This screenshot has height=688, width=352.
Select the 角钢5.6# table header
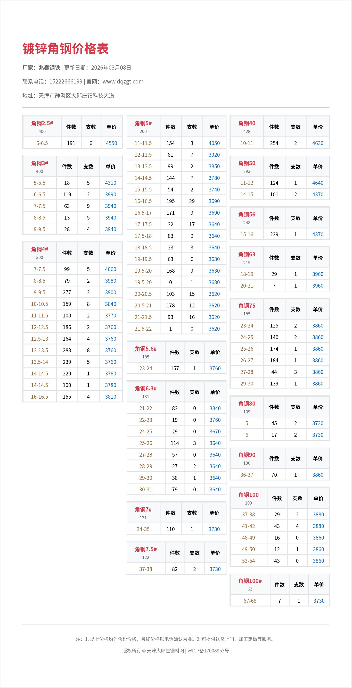(x=146, y=352)
